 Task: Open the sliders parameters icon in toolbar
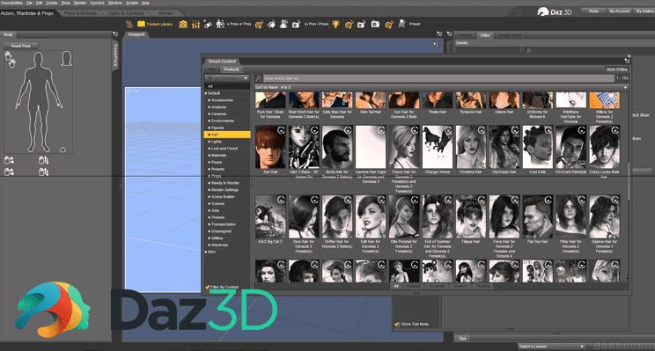pyautogui.click(x=195, y=25)
